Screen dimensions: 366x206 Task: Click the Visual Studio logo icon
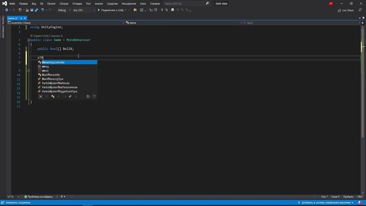coord(5,3)
